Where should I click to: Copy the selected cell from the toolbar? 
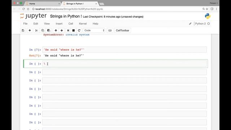(x=43, y=30)
